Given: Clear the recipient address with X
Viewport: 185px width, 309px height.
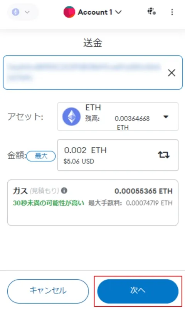Looking at the screenshot, I should pos(172,73).
